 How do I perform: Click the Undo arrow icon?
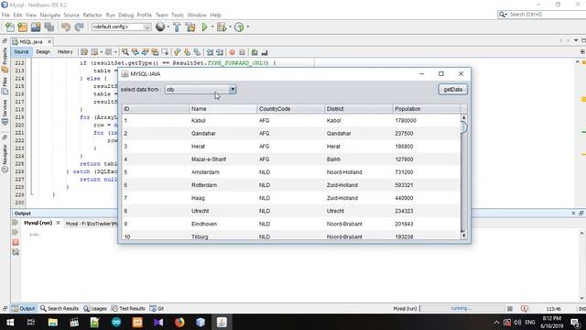(x=66, y=27)
